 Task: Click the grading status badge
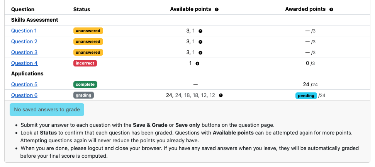pos(83,95)
